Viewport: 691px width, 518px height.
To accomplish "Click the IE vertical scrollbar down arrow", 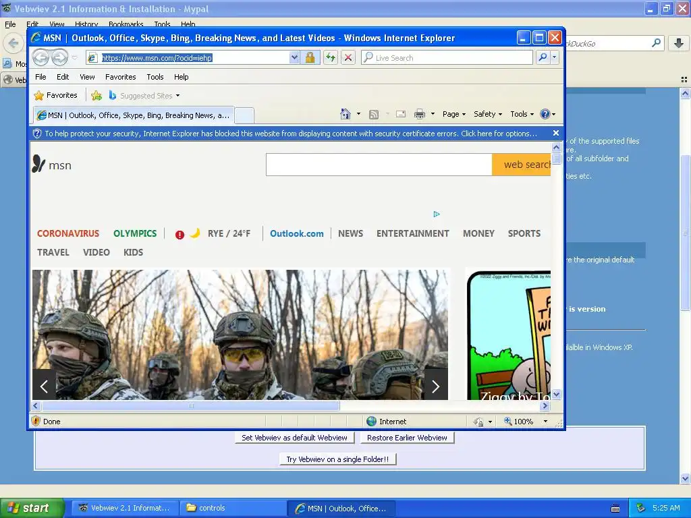I will coord(557,394).
